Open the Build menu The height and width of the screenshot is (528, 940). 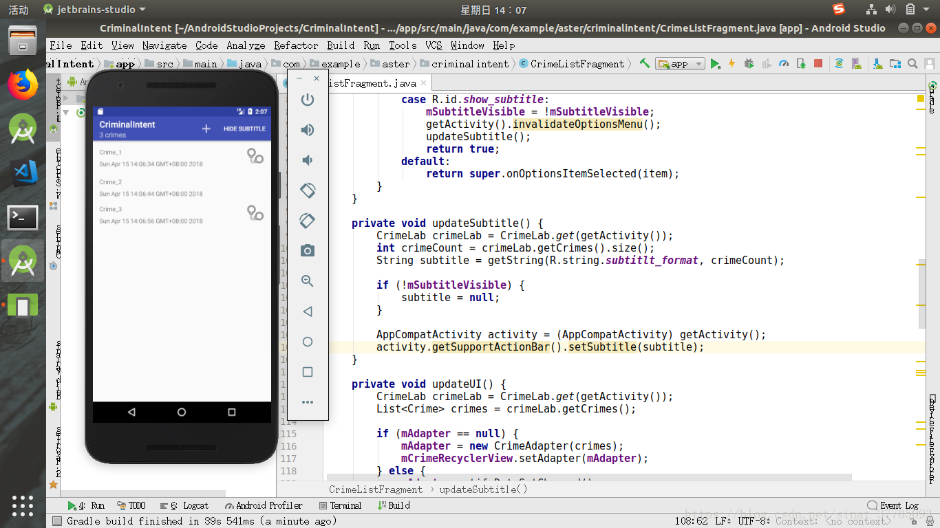pyautogui.click(x=341, y=45)
